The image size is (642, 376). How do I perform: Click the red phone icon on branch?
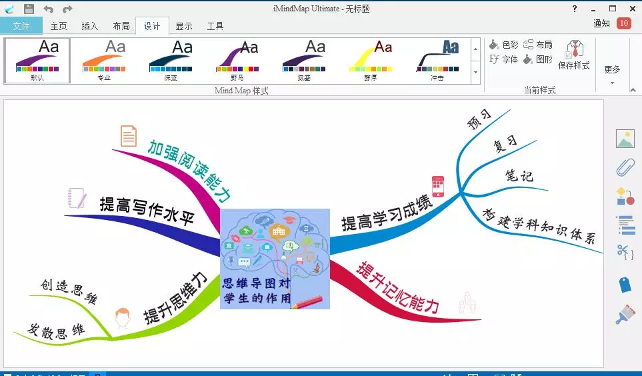(x=438, y=187)
